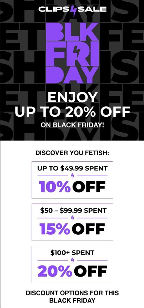Image resolution: width=144 pixels, height=308 pixels.
Task: Click the '$100+ SPENT' label
Action: pos(72,253)
